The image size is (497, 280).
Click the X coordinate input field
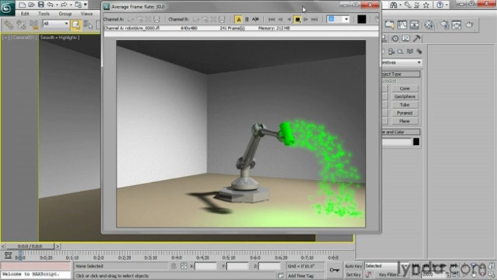[x=206, y=266]
